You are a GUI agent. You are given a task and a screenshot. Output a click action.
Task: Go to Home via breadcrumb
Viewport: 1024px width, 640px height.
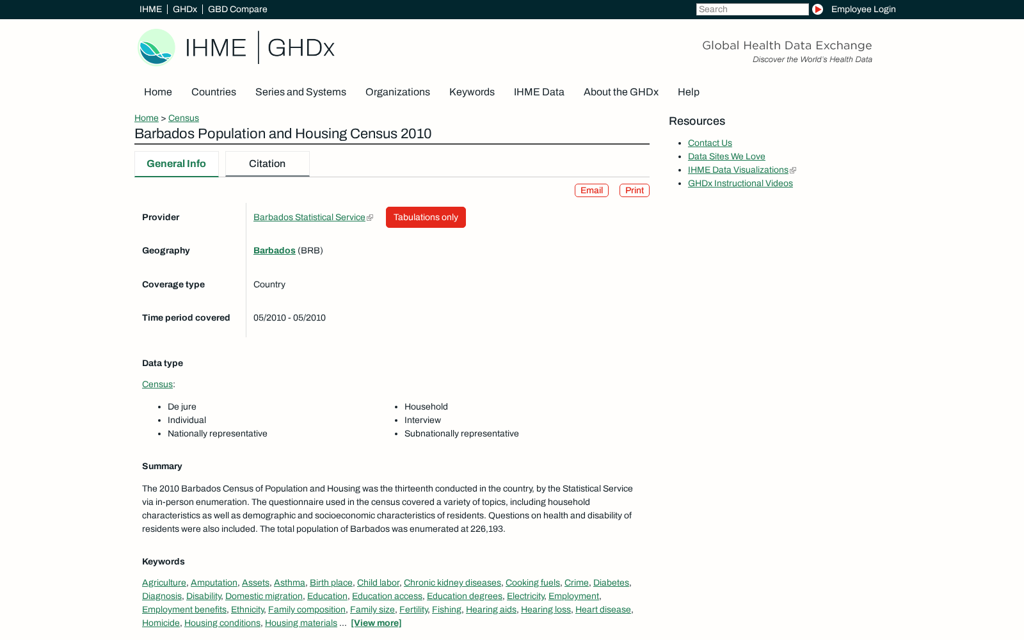click(147, 118)
